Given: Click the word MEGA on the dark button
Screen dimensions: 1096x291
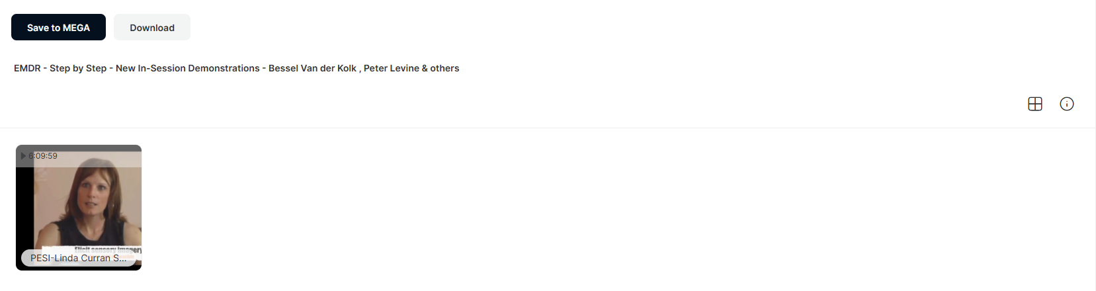Looking at the screenshot, I should (x=76, y=28).
